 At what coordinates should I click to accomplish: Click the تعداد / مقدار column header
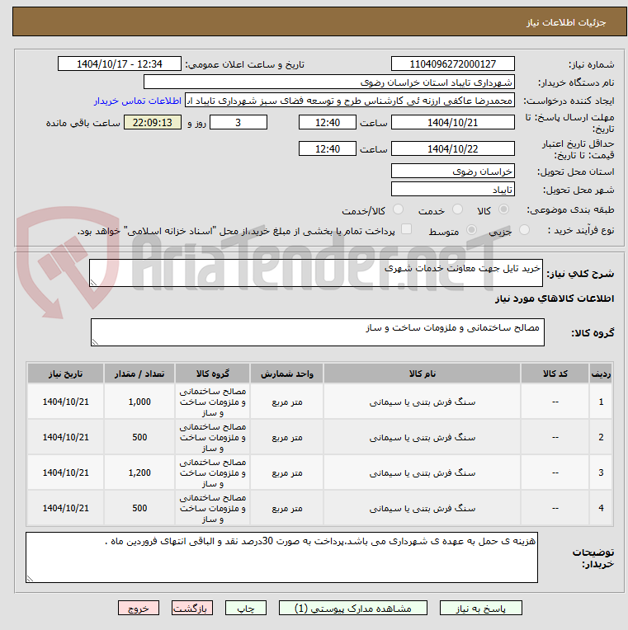pyautogui.click(x=139, y=374)
